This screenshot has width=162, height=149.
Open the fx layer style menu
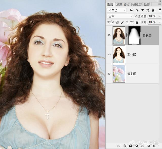[x=125, y=146]
